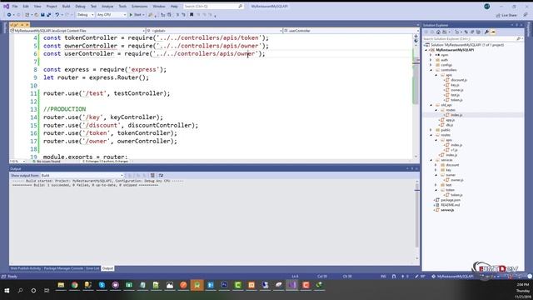Open Skype from the taskbar
This screenshot has height=300, width=533.
click(x=102, y=285)
